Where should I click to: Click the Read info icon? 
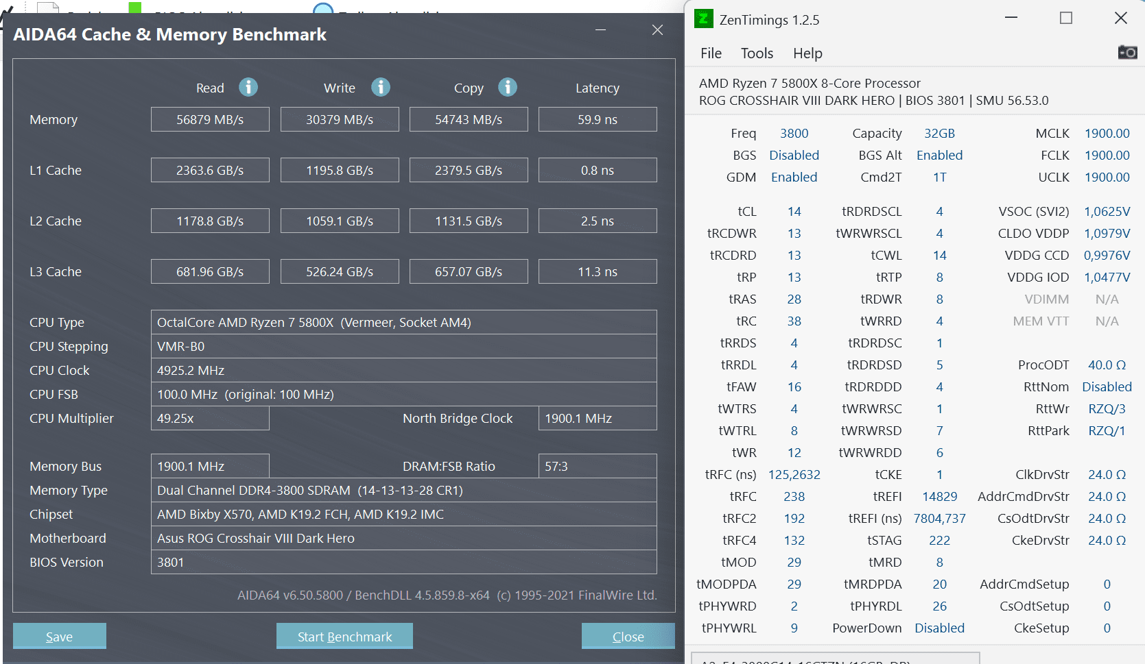pyautogui.click(x=248, y=87)
